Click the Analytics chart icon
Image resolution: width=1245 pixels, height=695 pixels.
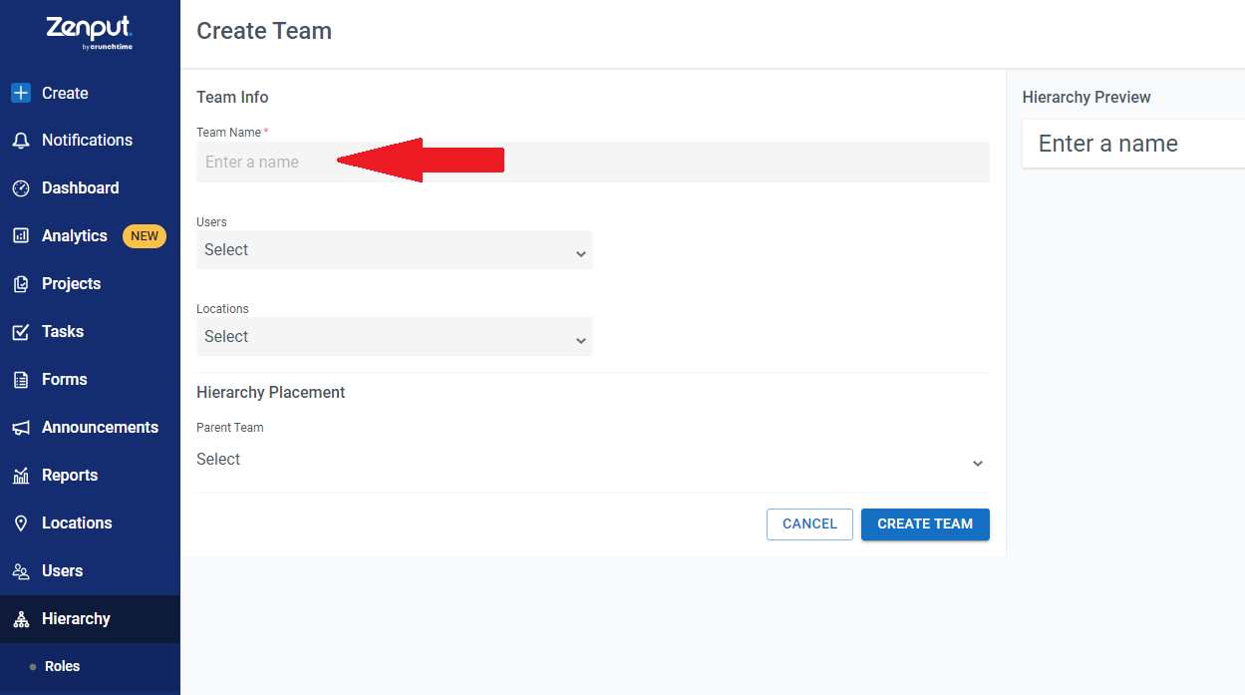click(21, 236)
